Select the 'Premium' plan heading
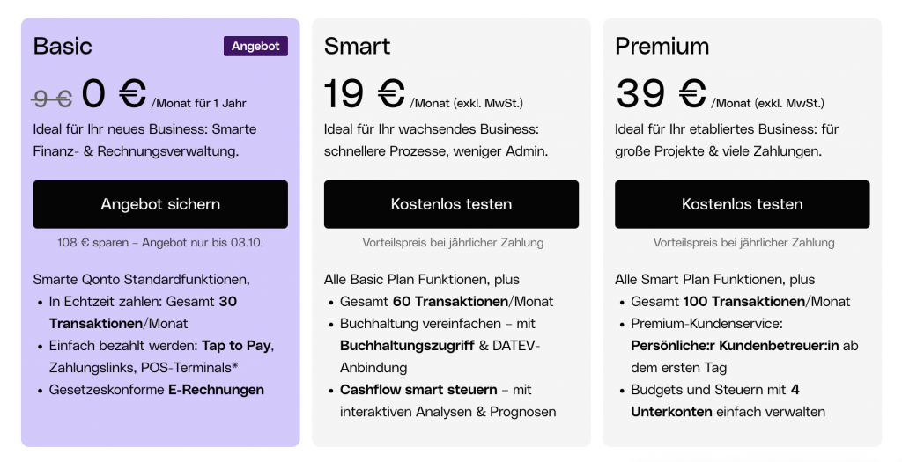Viewport: 902px width, 462px height. [662, 47]
